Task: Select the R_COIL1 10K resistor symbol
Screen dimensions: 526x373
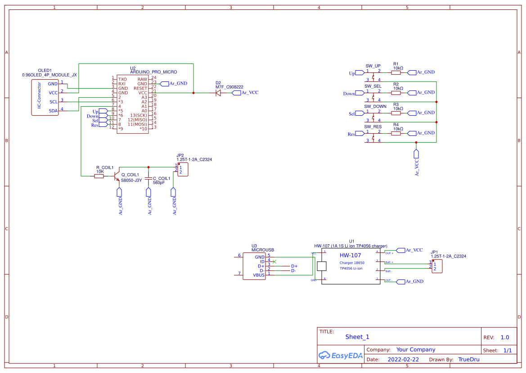Action: point(99,176)
